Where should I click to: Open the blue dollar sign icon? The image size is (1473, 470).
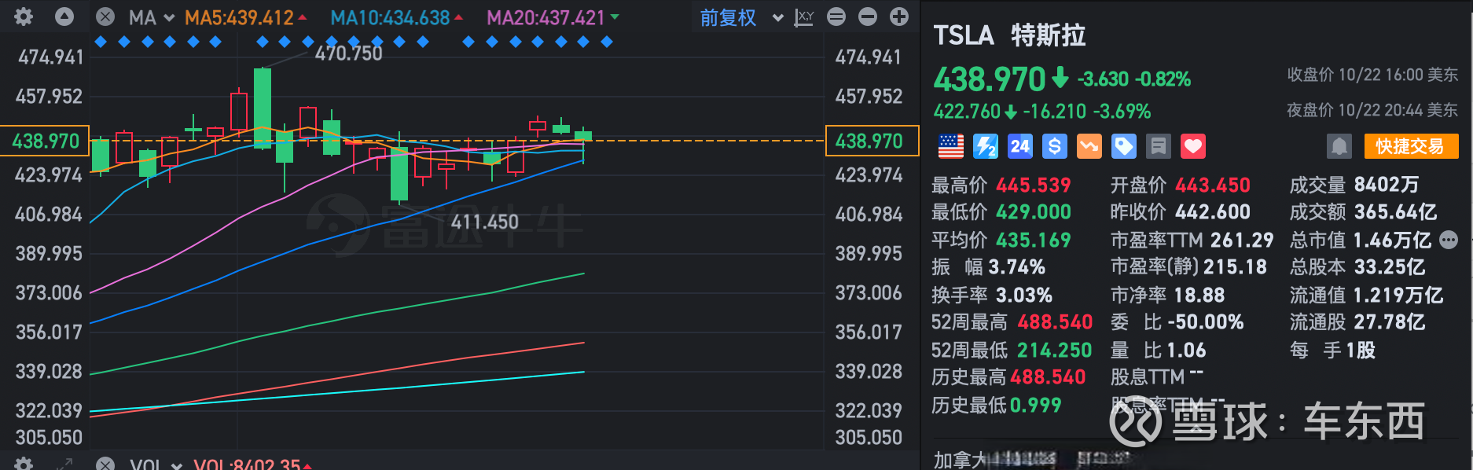pos(1054,146)
